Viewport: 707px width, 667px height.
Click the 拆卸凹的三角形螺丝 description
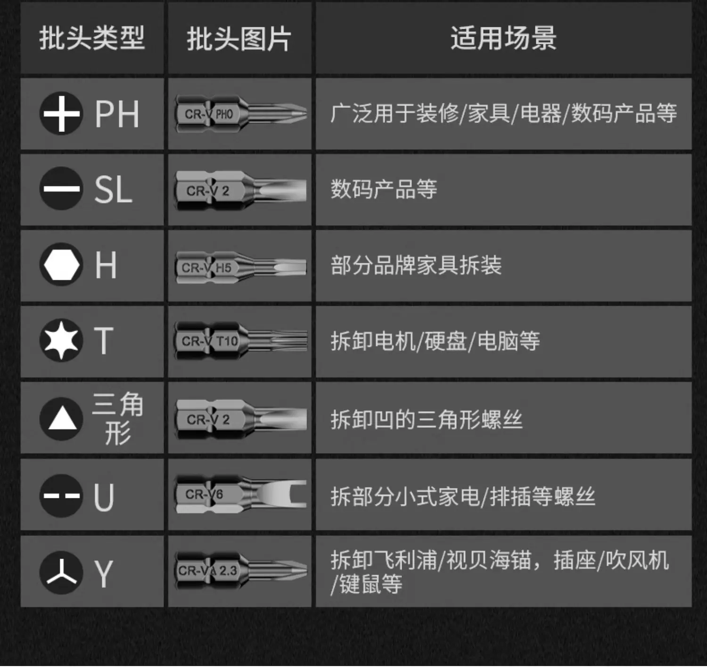coord(427,419)
